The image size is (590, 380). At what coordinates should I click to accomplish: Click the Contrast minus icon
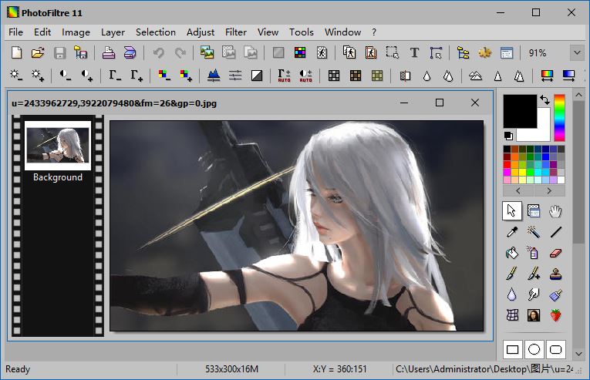pyautogui.click(x=66, y=76)
